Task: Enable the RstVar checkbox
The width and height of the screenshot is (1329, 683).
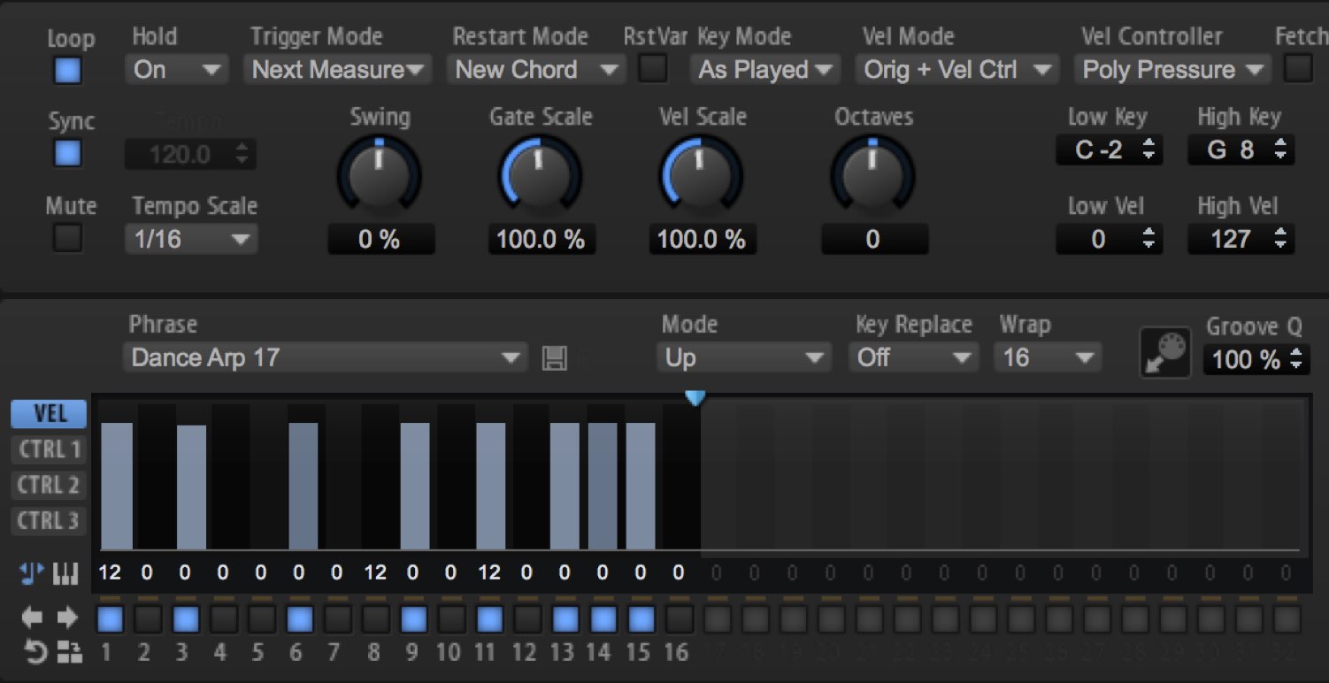Action: coord(653,68)
